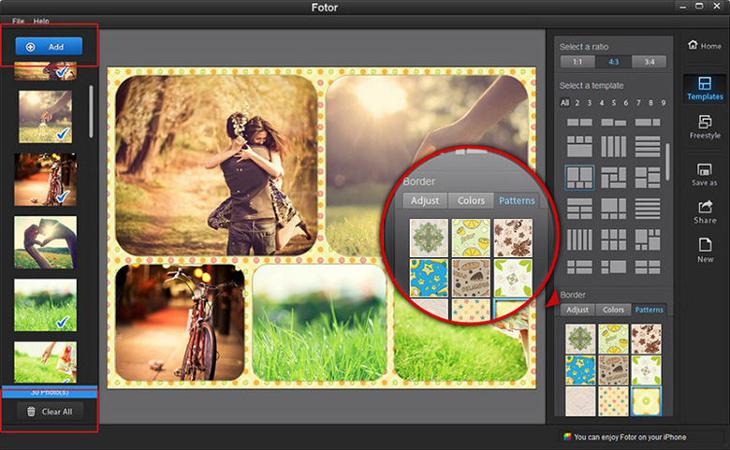Create a New collage
The height and width of the screenshot is (450, 730).
[704, 251]
